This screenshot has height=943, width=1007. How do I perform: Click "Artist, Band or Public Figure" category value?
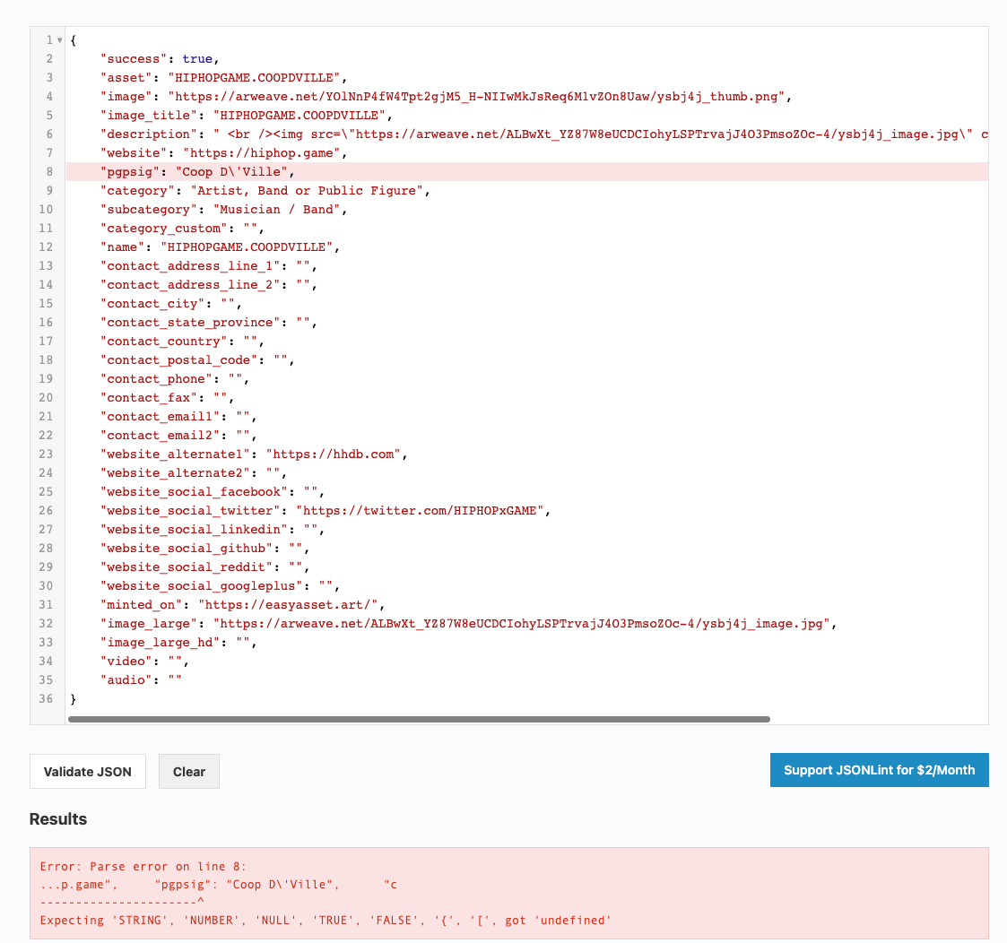[307, 190]
